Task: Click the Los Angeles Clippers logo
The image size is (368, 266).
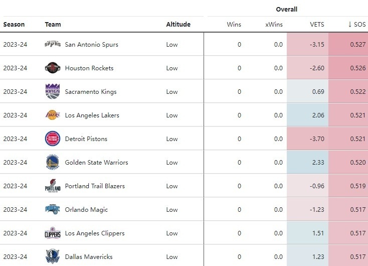Action: coord(53,233)
